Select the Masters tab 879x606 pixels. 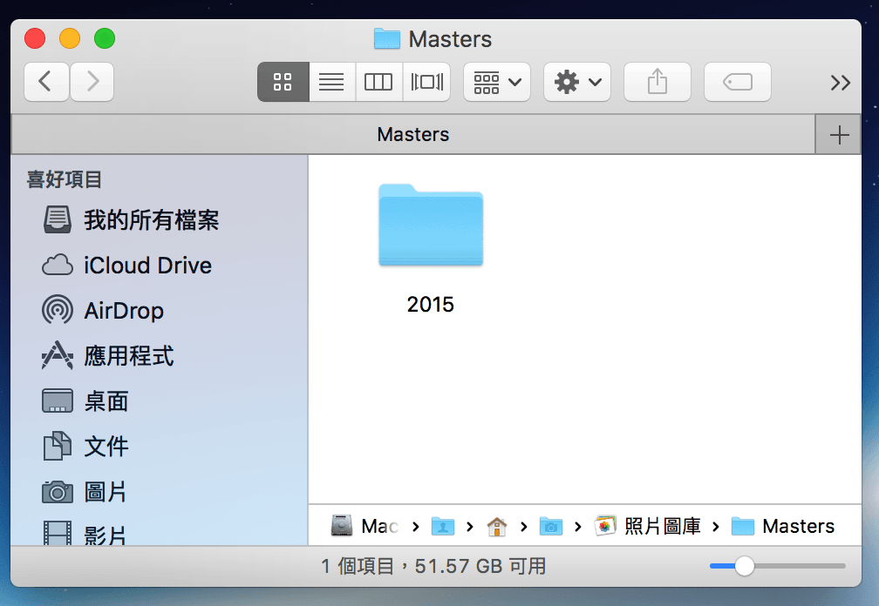(412, 134)
